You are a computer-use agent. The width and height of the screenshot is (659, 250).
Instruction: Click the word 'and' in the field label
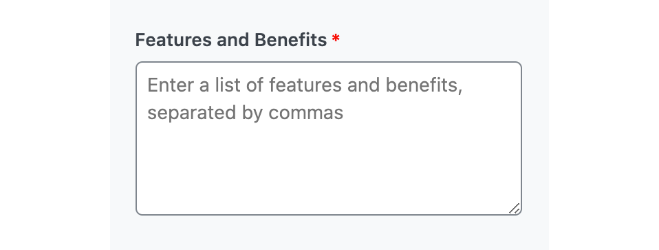click(234, 40)
